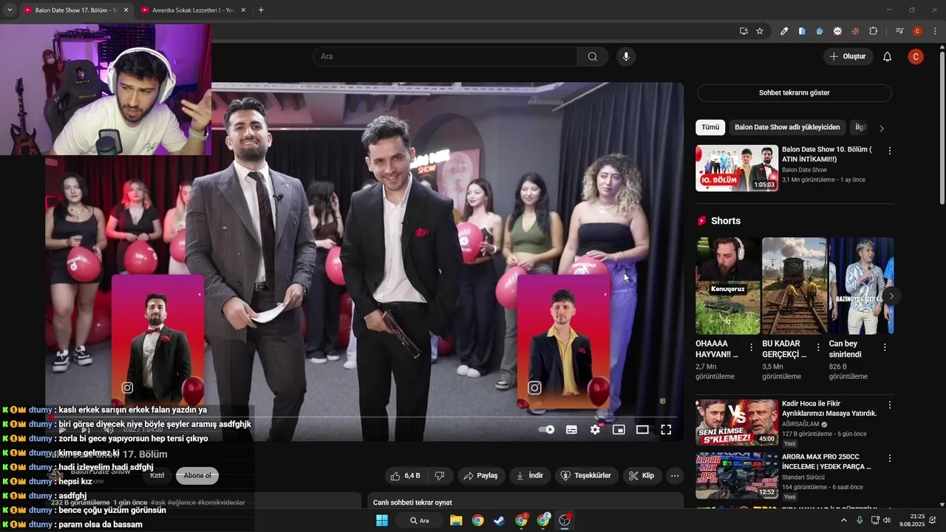Viewport: 946px width, 532px height.
Task: Open Windows Start menu
Action: click(x=382, y=521)
